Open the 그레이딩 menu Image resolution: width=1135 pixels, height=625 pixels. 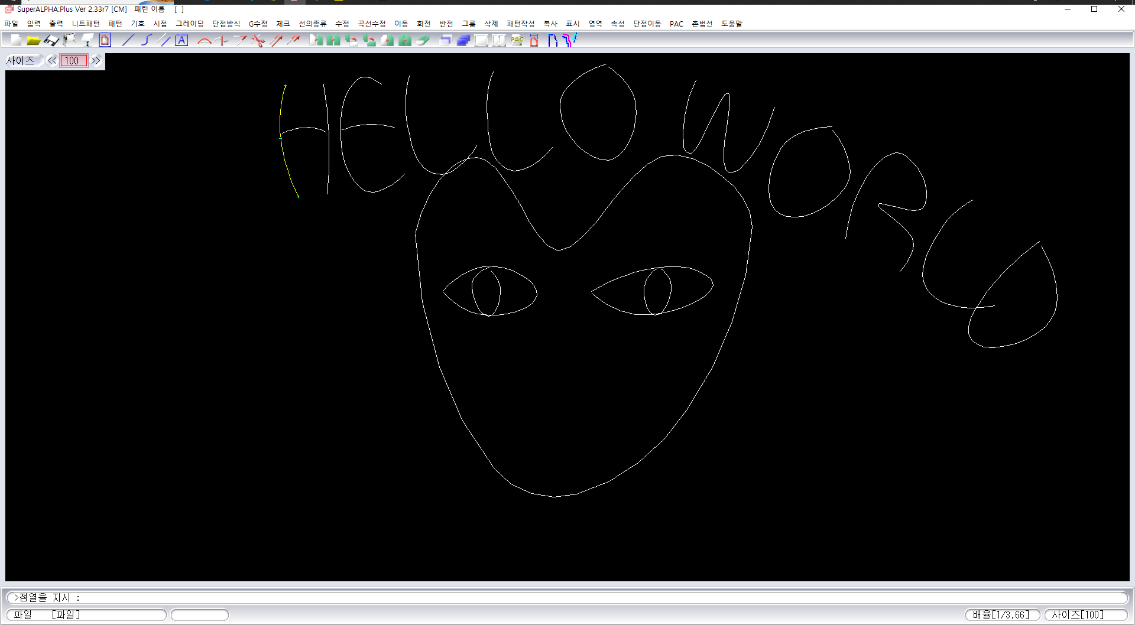tap(189, 24)
